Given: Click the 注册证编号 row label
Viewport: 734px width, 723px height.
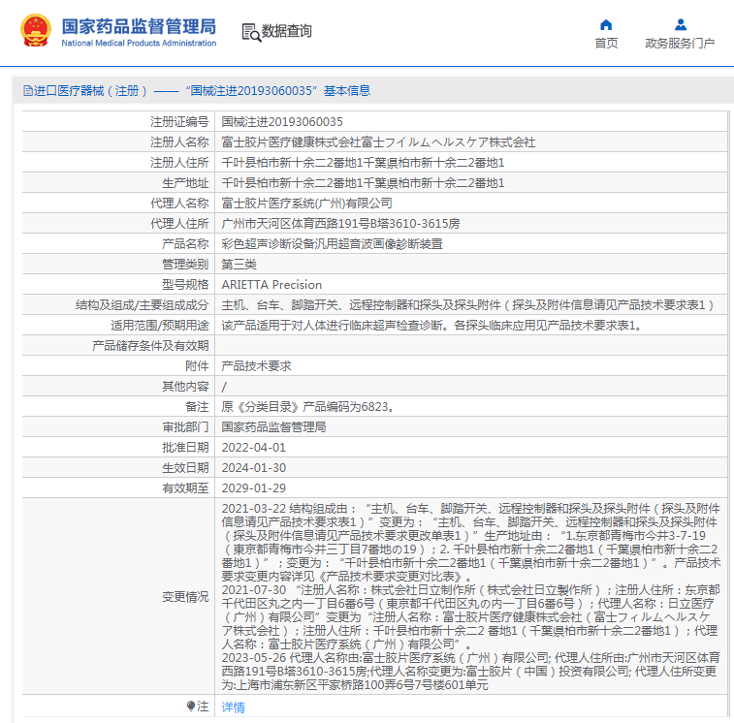Looking at the screenshot, I should pyautogui.click(x=179, y=122).
